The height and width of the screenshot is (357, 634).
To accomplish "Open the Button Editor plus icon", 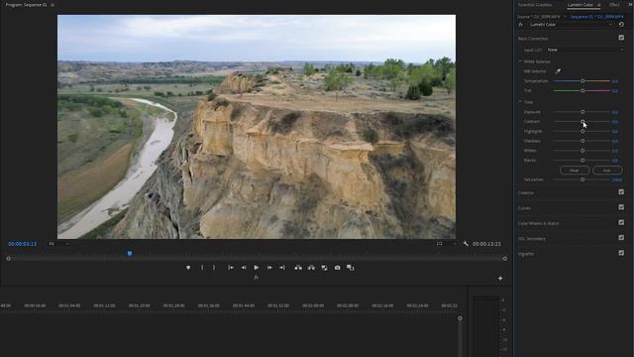I will [500, 279].
